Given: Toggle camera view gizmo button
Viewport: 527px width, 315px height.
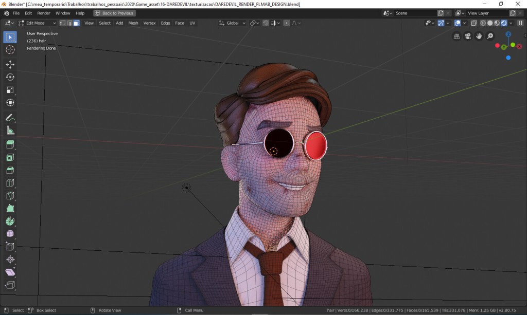Looking at the screenshot, I should click(x=468, y=36).
